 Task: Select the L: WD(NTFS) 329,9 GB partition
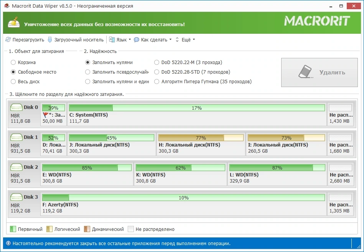(x=277, y=174)
